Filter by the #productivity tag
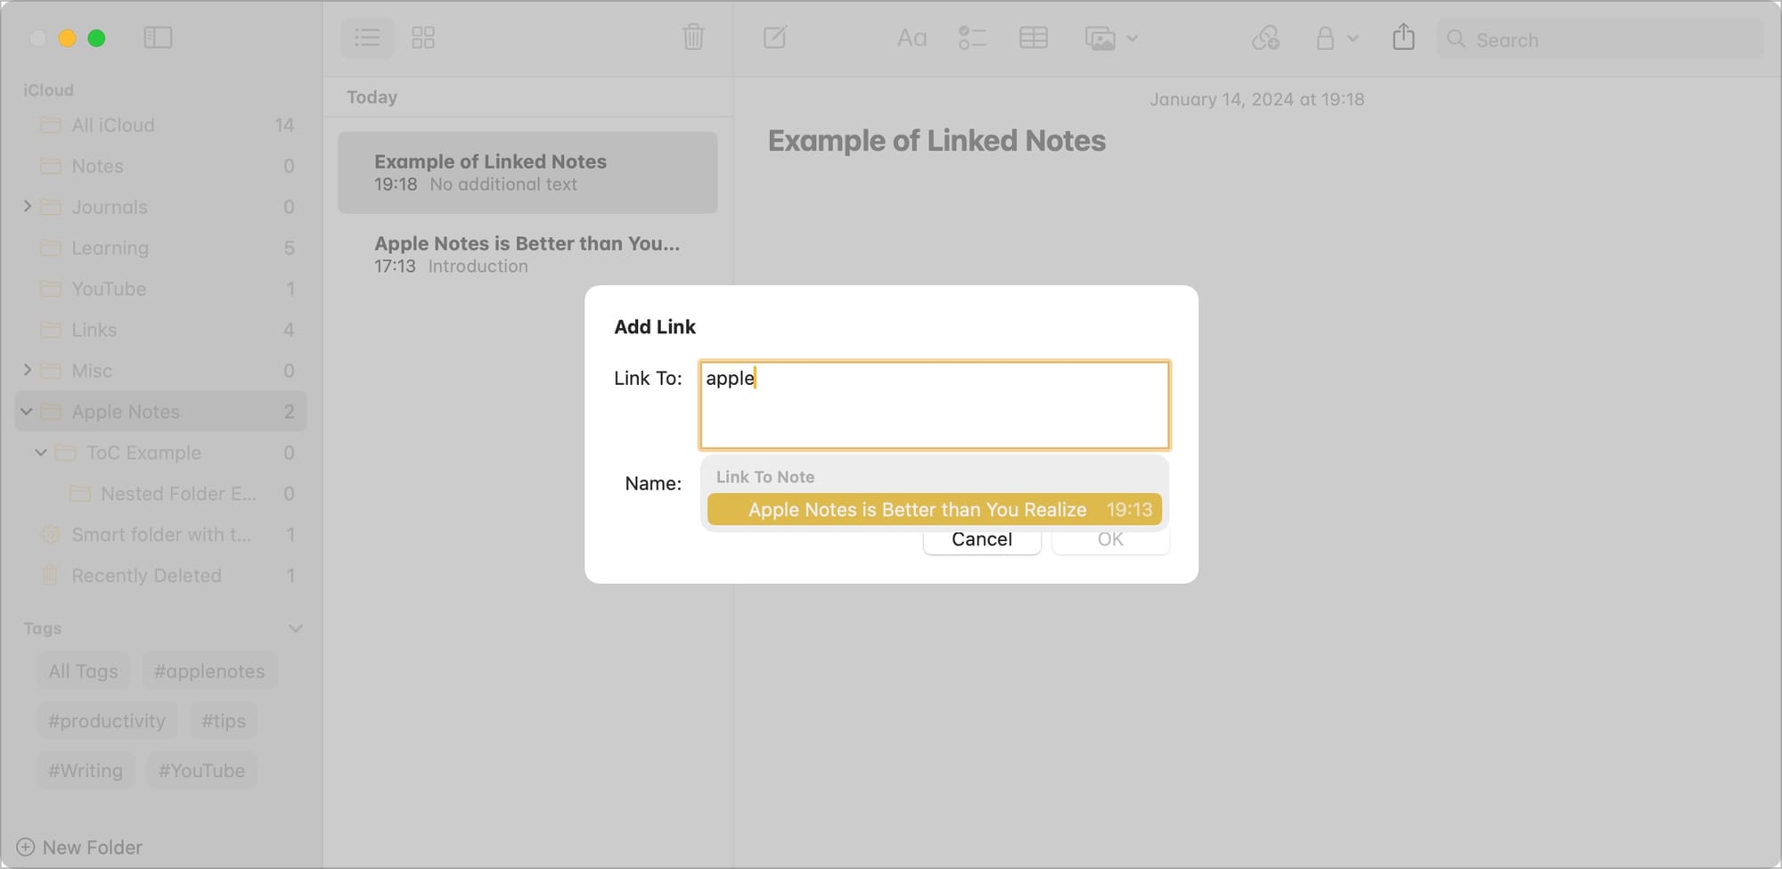The height and width of the screenshot is (869, 1782). coord(107,721)
